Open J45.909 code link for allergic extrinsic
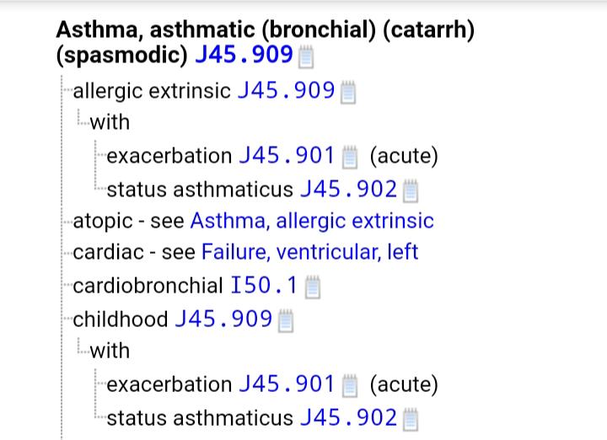The image size is (607, 440). click(287, 89)
